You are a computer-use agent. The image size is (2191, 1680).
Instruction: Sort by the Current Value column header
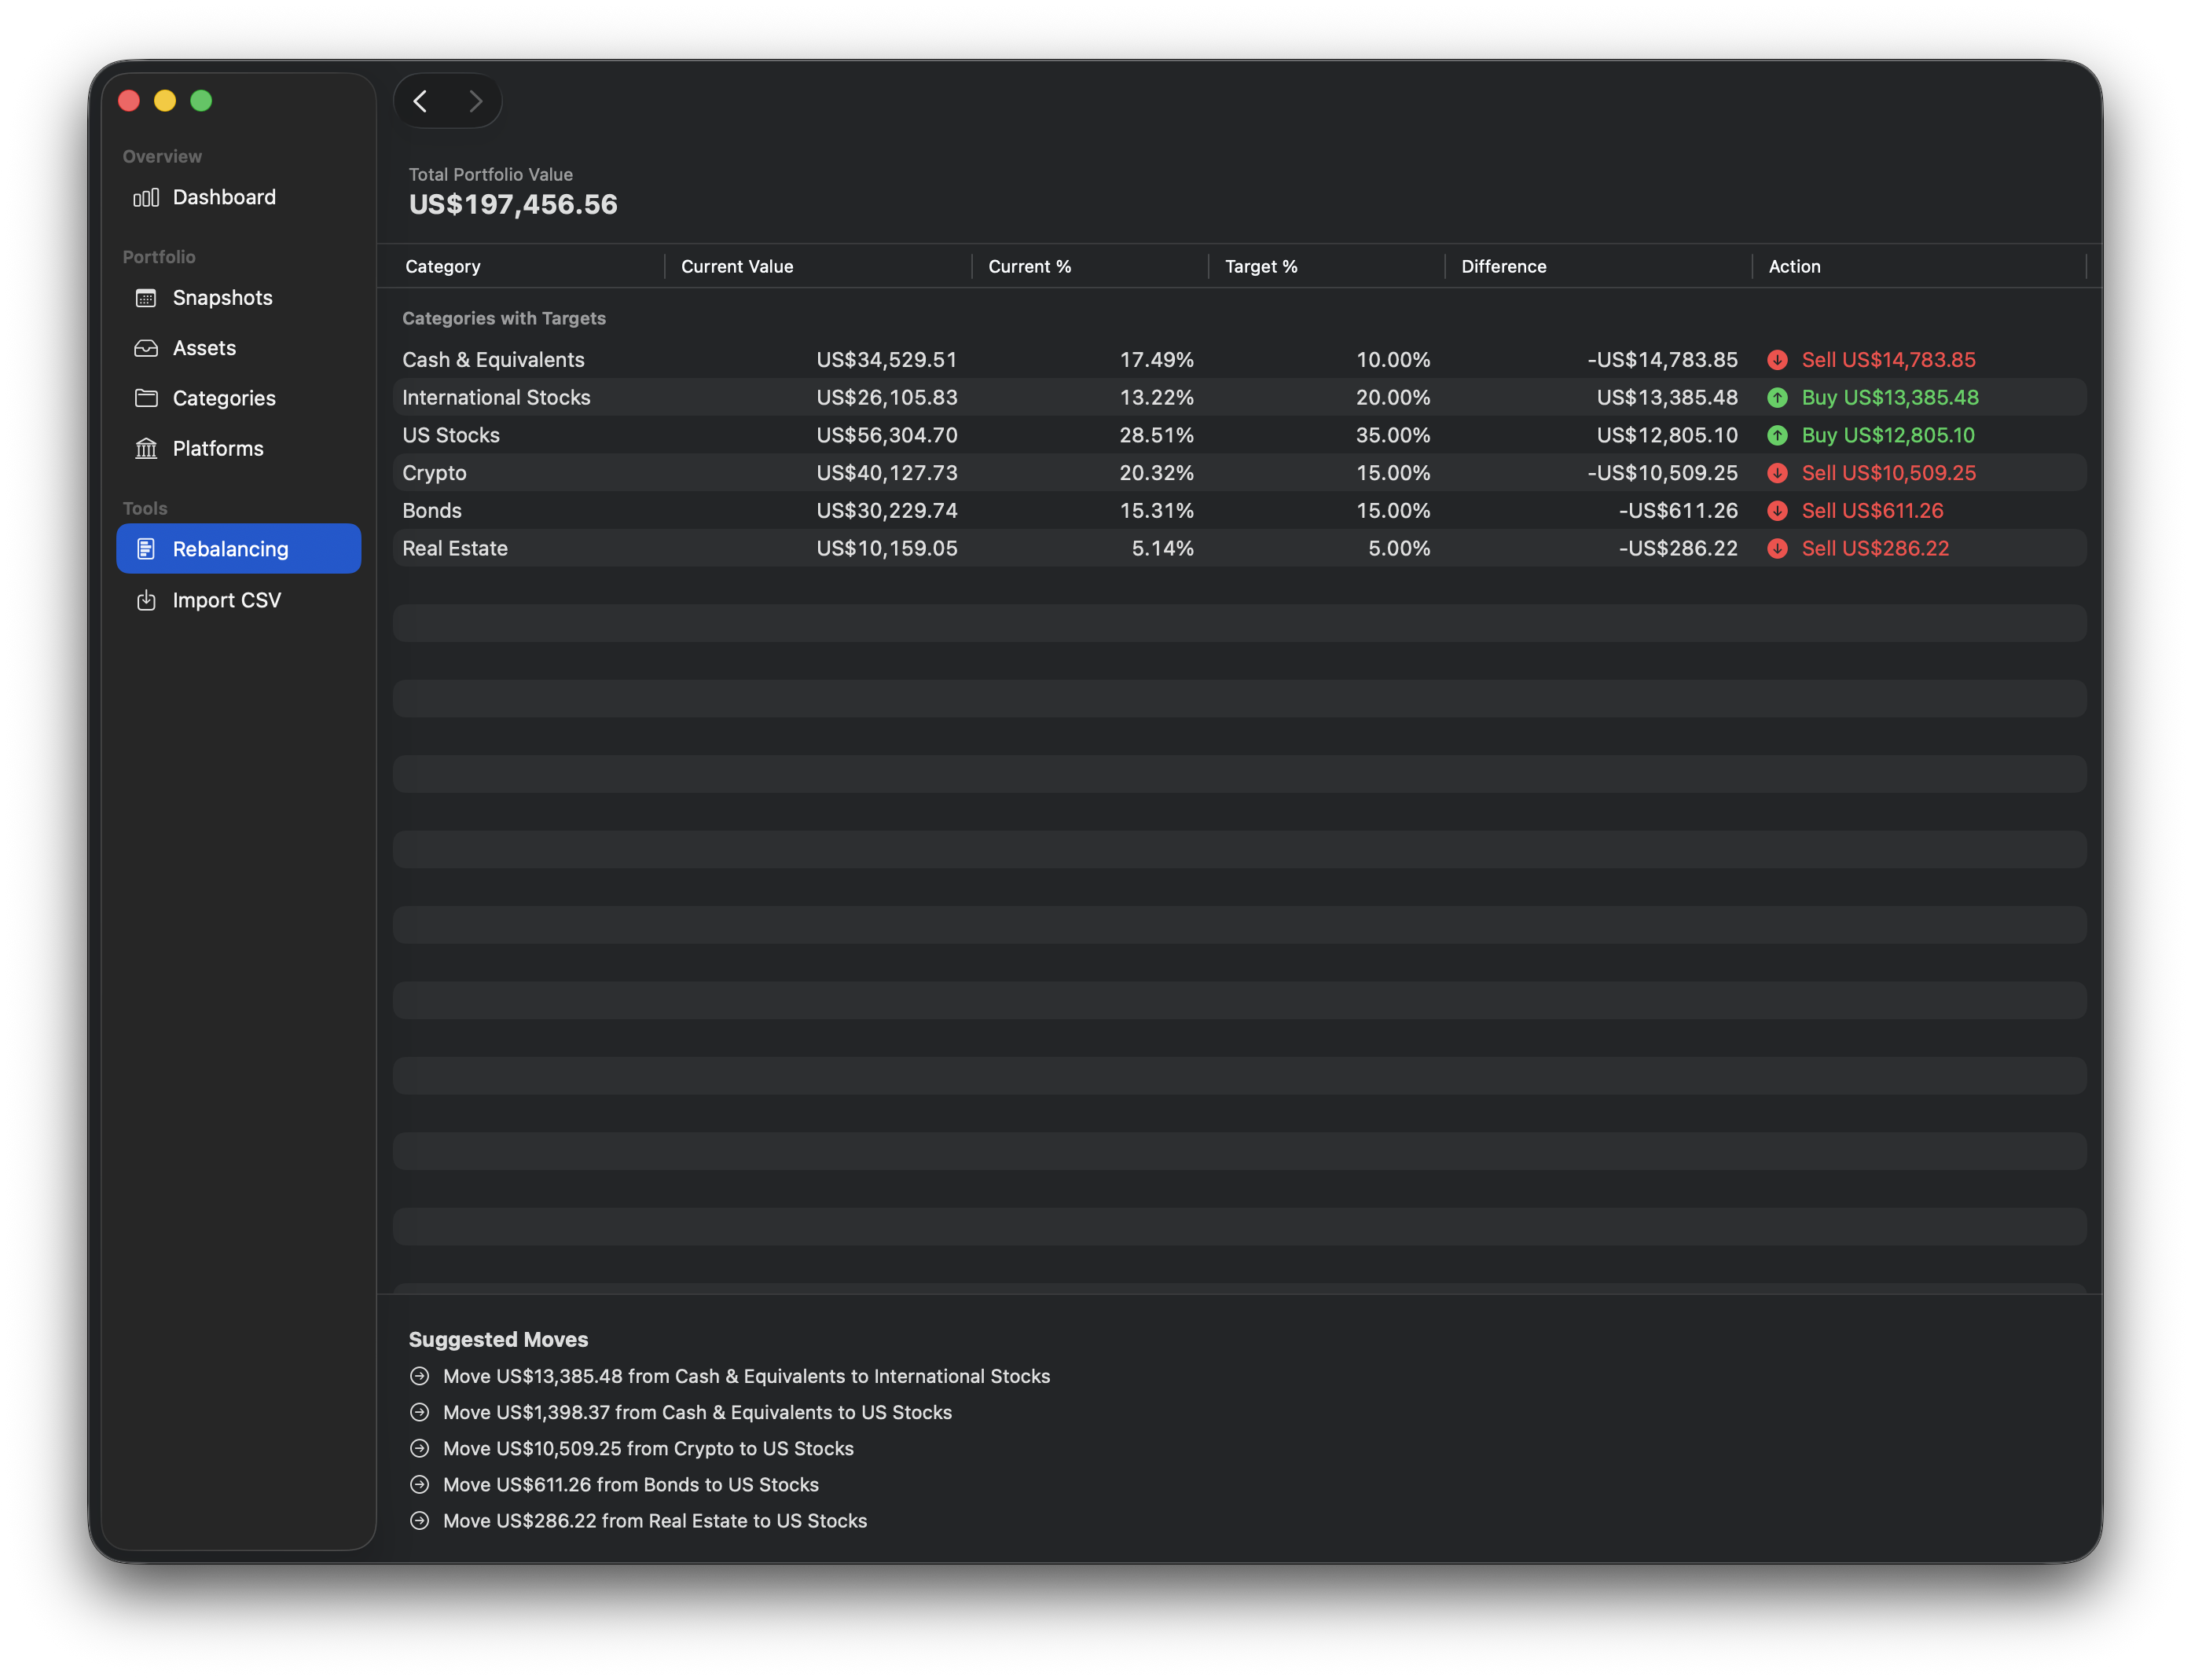click(737, 266)
